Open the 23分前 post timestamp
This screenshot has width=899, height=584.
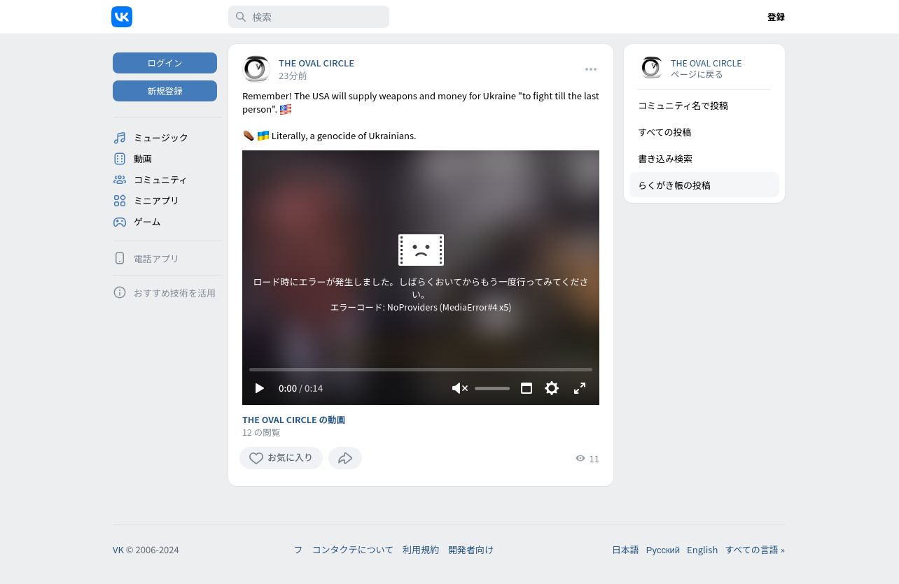point(293,76)
